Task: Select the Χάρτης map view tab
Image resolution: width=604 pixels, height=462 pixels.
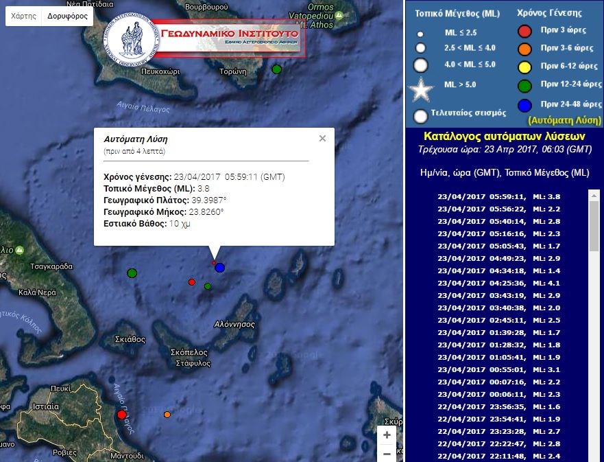Action: coord(24,16)
